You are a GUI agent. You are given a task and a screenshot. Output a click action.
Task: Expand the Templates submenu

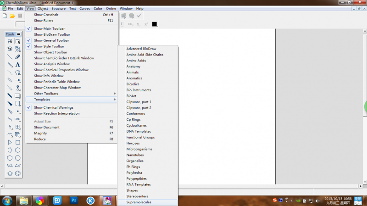(x=71, y=100)
